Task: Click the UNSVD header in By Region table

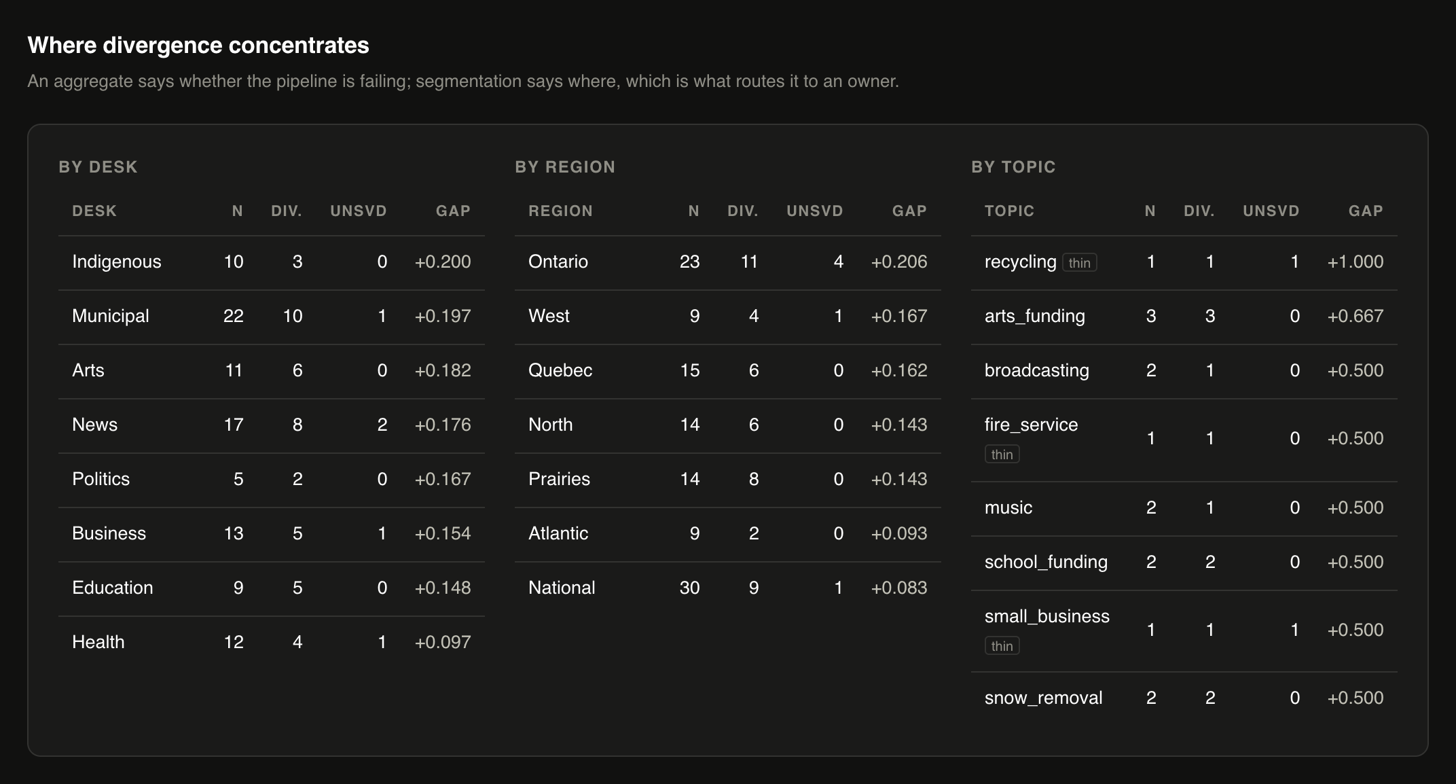Action: click(x=815, y=211)
